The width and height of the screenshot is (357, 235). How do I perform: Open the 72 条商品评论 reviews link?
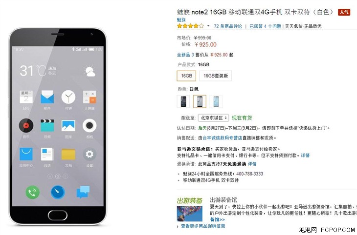click(x=228, y=26)
